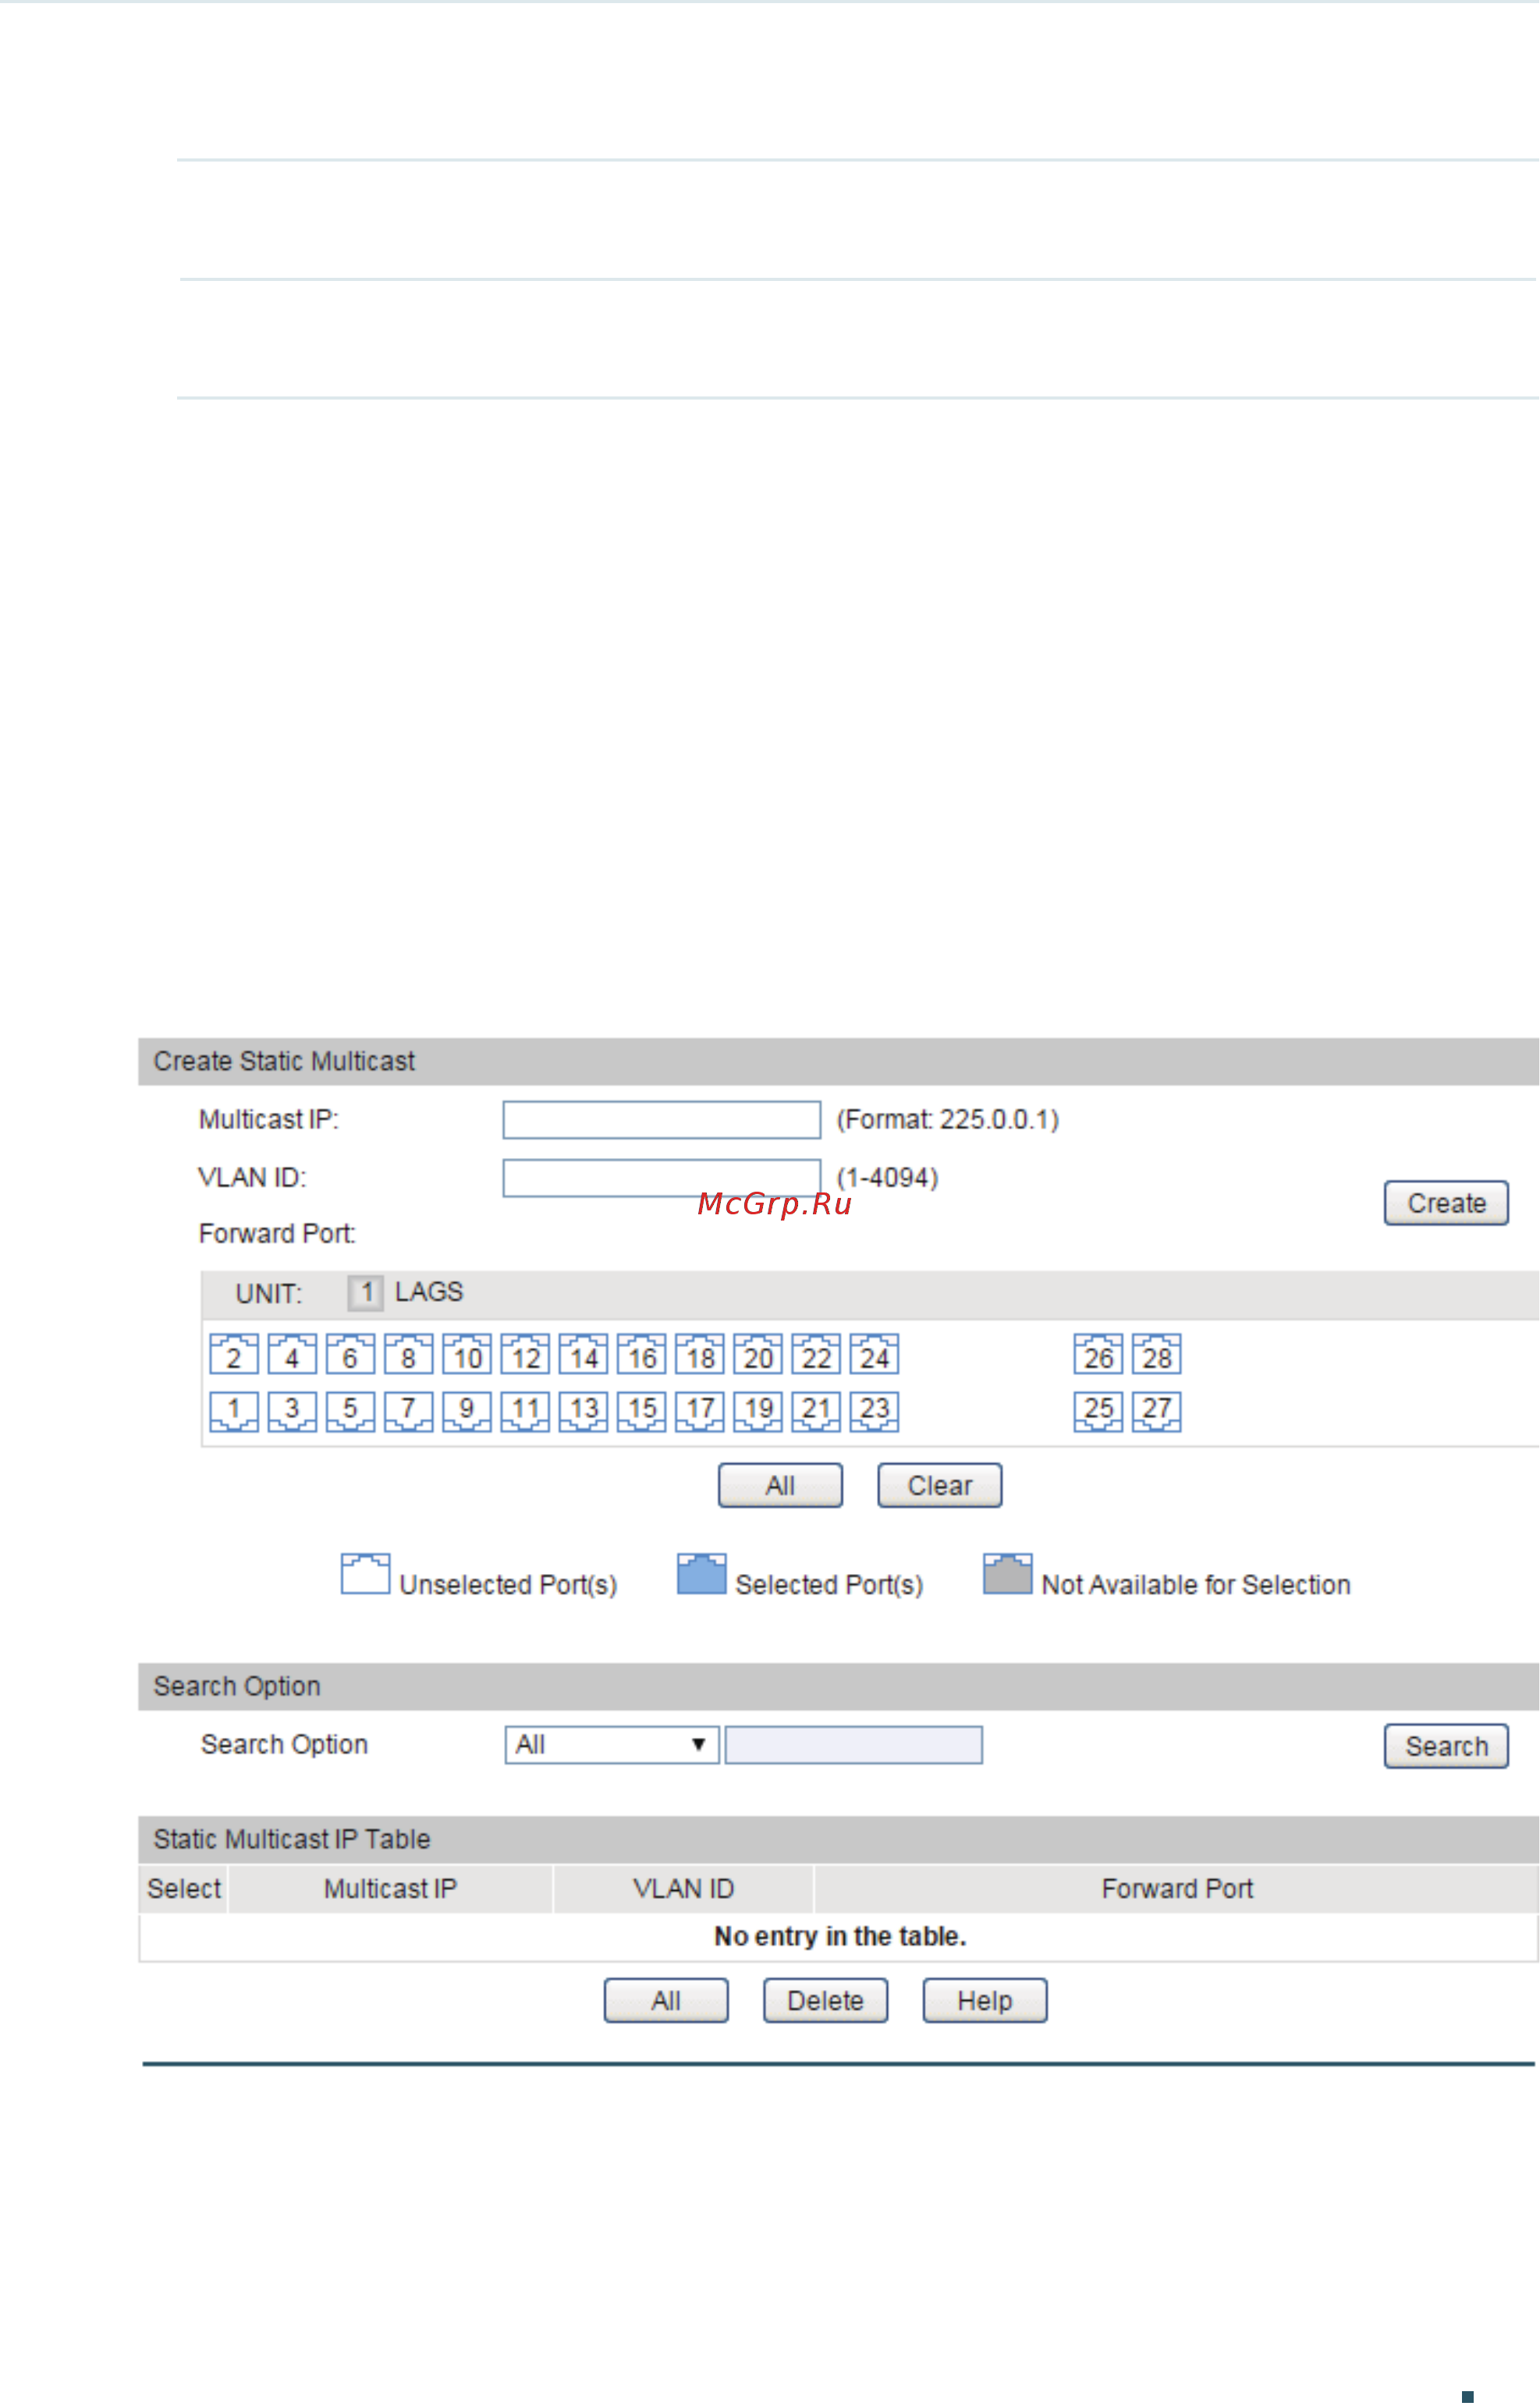Select all forward ports with All button
The width and height of the screenshot is (1540, 2406).
(780, 1486)
